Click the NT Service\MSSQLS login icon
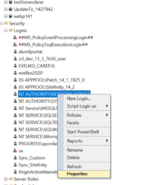 15,108
